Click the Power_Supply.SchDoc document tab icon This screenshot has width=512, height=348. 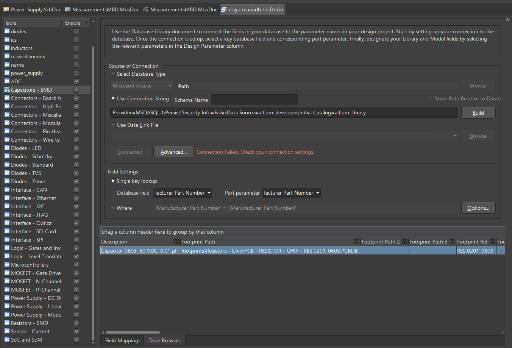(x=6, y=9)
